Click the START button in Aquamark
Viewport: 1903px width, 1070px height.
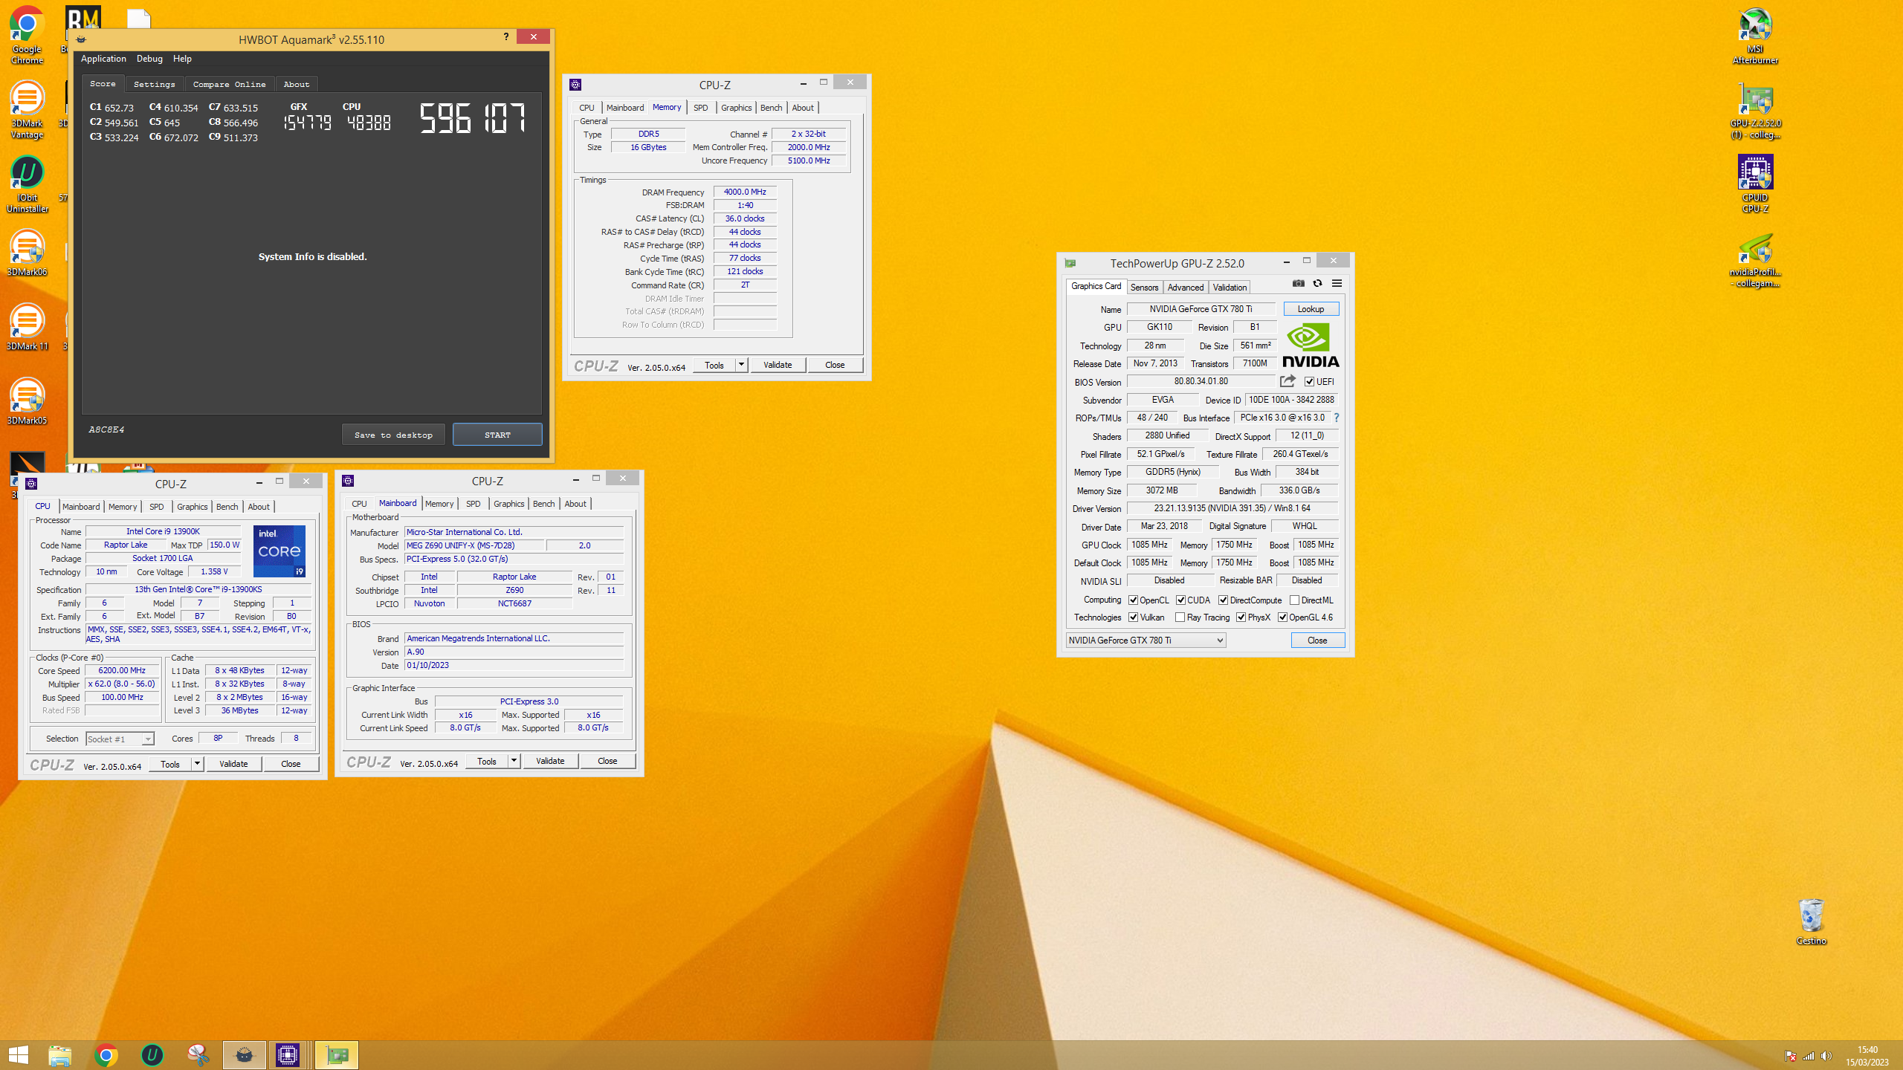(497, 435)
